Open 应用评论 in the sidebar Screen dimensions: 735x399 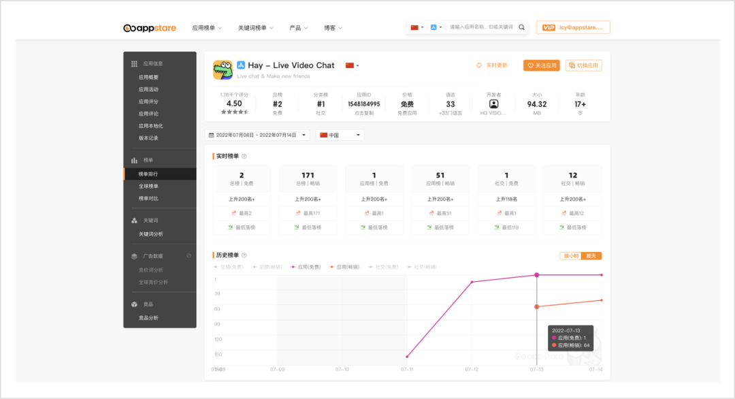coord(148,114)
